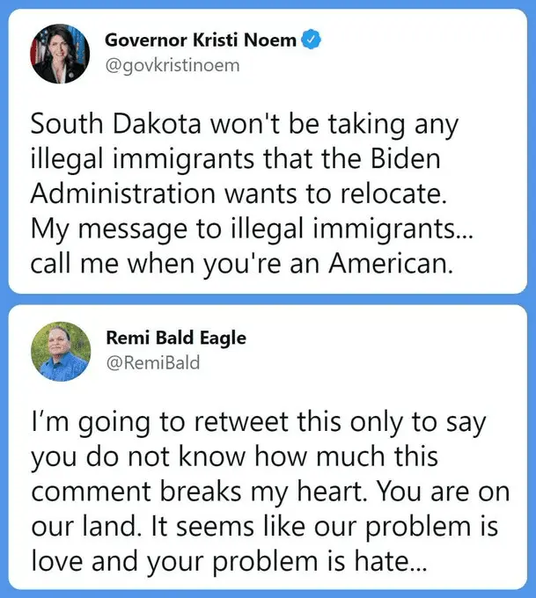Click the line 'My message to illegal immigrants...'
This screenshot has height=598, width=536.
(252, 229)
